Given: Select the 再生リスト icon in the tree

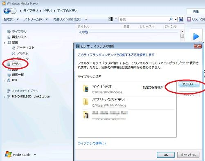Looking at the screenshot, I should 9,37.
